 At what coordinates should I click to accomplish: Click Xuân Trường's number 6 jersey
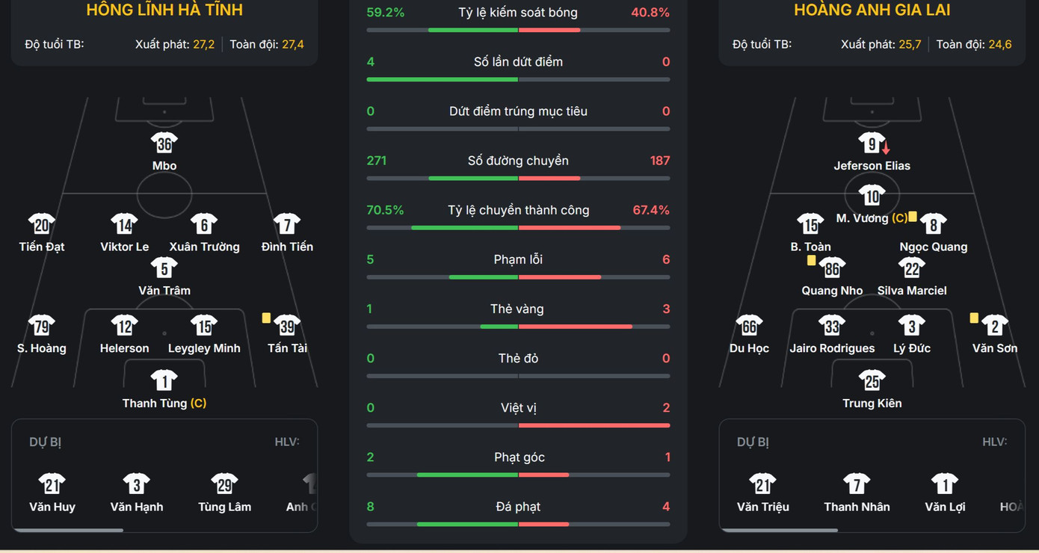coord(204,224)
